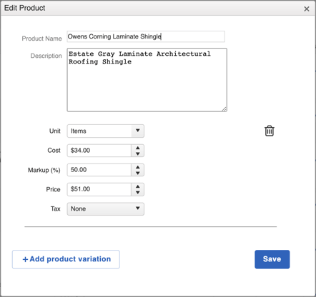The width and height of the screenshot is (316, 297).
Task: Decrease Markup (%) with down arrow
Action: [138, 173]
